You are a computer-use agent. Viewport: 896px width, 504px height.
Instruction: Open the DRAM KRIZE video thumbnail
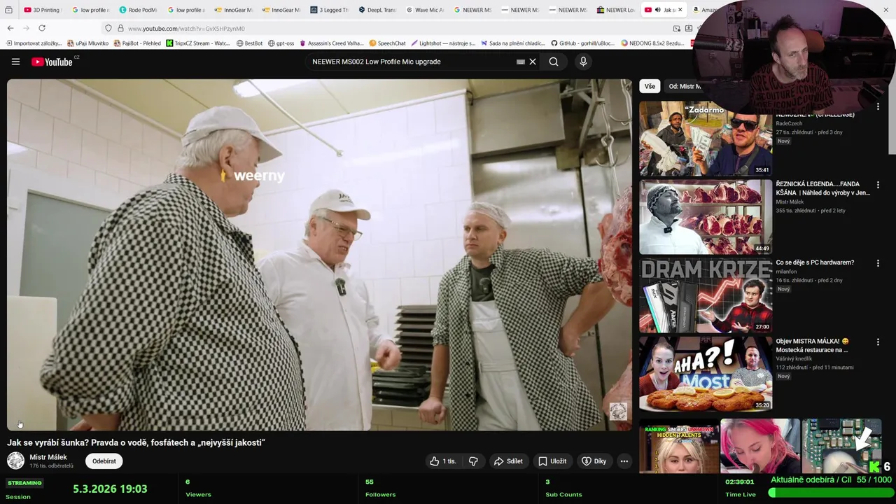(706, 295)
